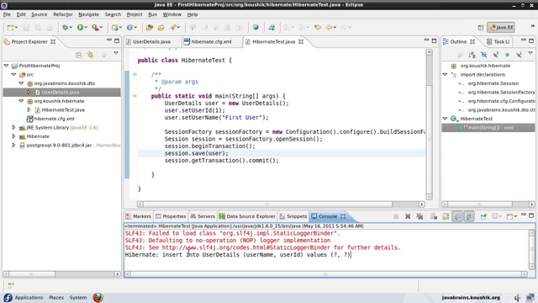Click the volume speaker icon in panel
The image size is (538, 303).
[518, 297]
